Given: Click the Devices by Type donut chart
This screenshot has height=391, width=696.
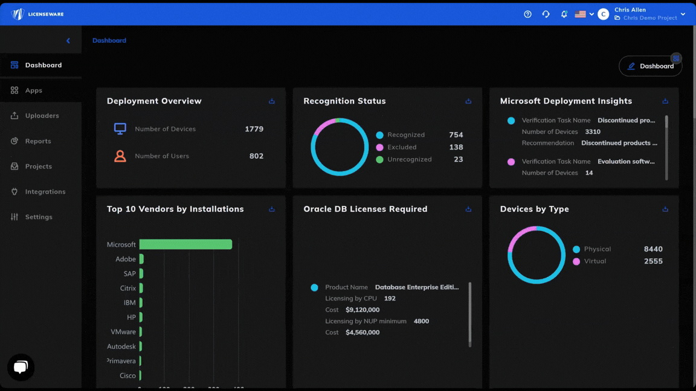Looking at the screenshot, I should pos(536,255).
